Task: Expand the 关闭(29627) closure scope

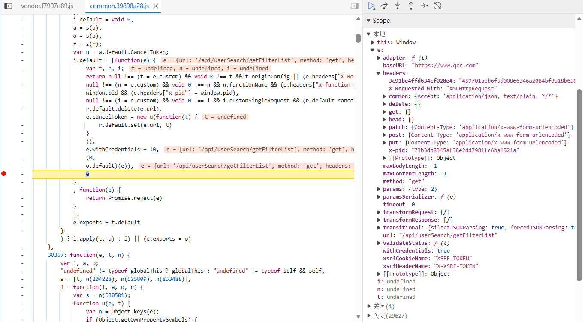Action: 369,316
